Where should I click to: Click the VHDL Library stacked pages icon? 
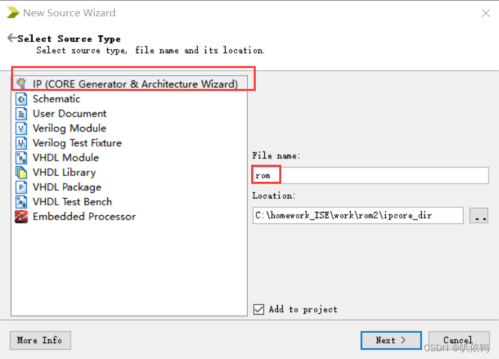pyautogui.click(x=22, y=173)
